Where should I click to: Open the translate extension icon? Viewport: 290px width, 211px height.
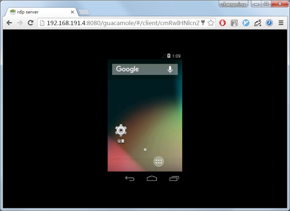257,23
